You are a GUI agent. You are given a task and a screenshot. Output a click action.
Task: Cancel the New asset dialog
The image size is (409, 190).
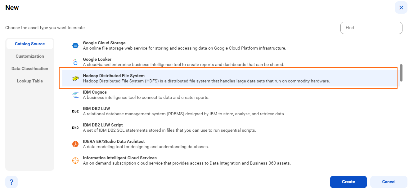[x=389, y=182]
